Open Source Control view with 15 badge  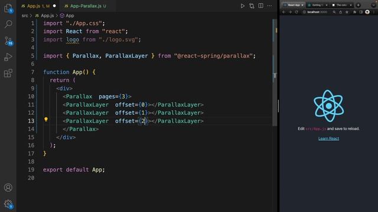pyautogui.click(x=8, y=41)
